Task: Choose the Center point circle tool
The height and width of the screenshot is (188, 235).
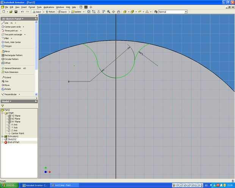Action: 11,27
